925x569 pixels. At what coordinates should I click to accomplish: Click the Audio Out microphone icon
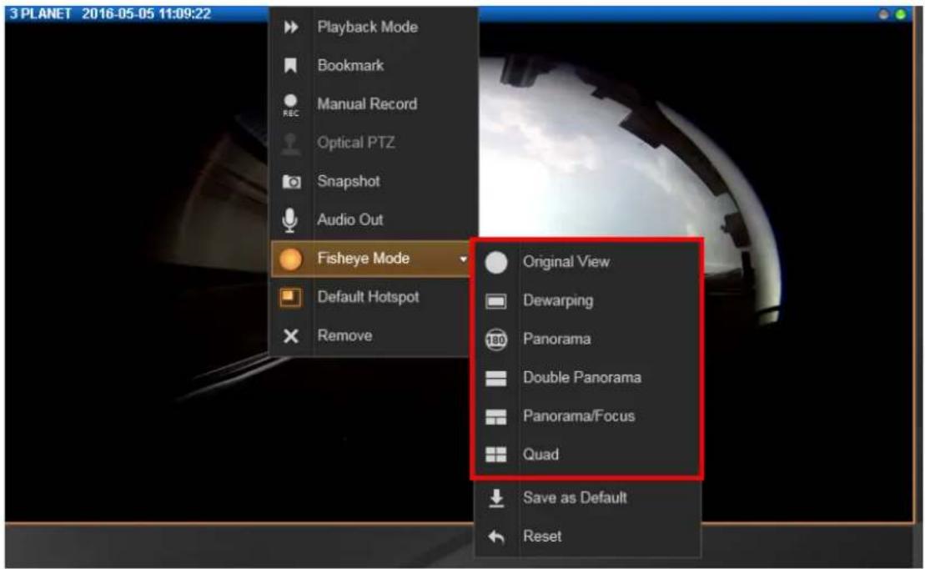289,220
